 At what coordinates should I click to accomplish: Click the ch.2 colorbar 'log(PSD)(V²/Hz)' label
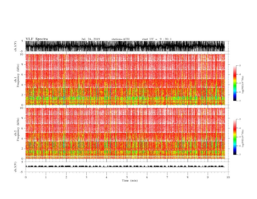point(243,139)
